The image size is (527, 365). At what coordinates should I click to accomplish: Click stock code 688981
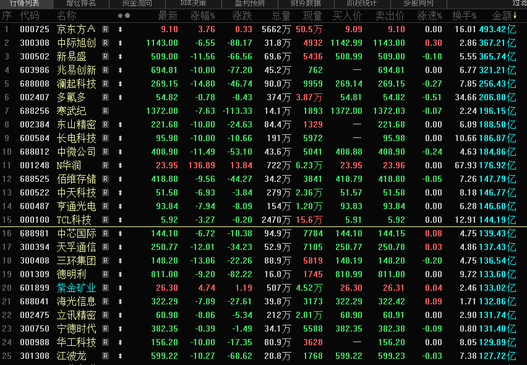pos(35,233)
